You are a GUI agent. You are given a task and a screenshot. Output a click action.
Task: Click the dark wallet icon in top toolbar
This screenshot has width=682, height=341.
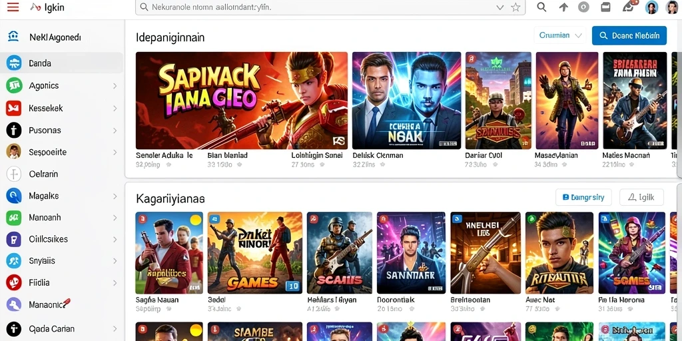[605, 7]
